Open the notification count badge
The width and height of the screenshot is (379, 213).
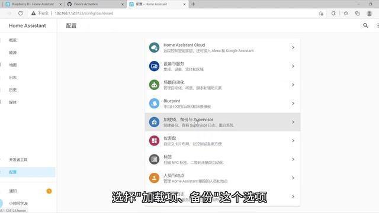49,191
